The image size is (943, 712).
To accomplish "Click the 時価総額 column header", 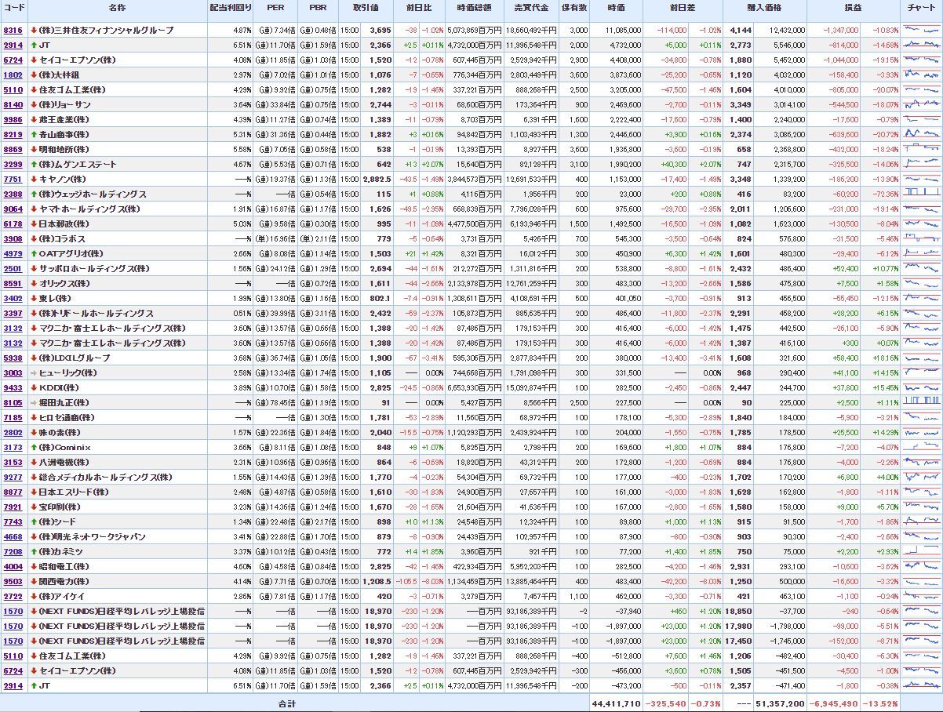I will click(x=473, y=7).
